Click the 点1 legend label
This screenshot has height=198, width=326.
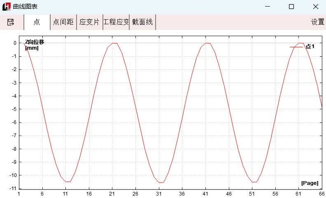pos(310,47)
